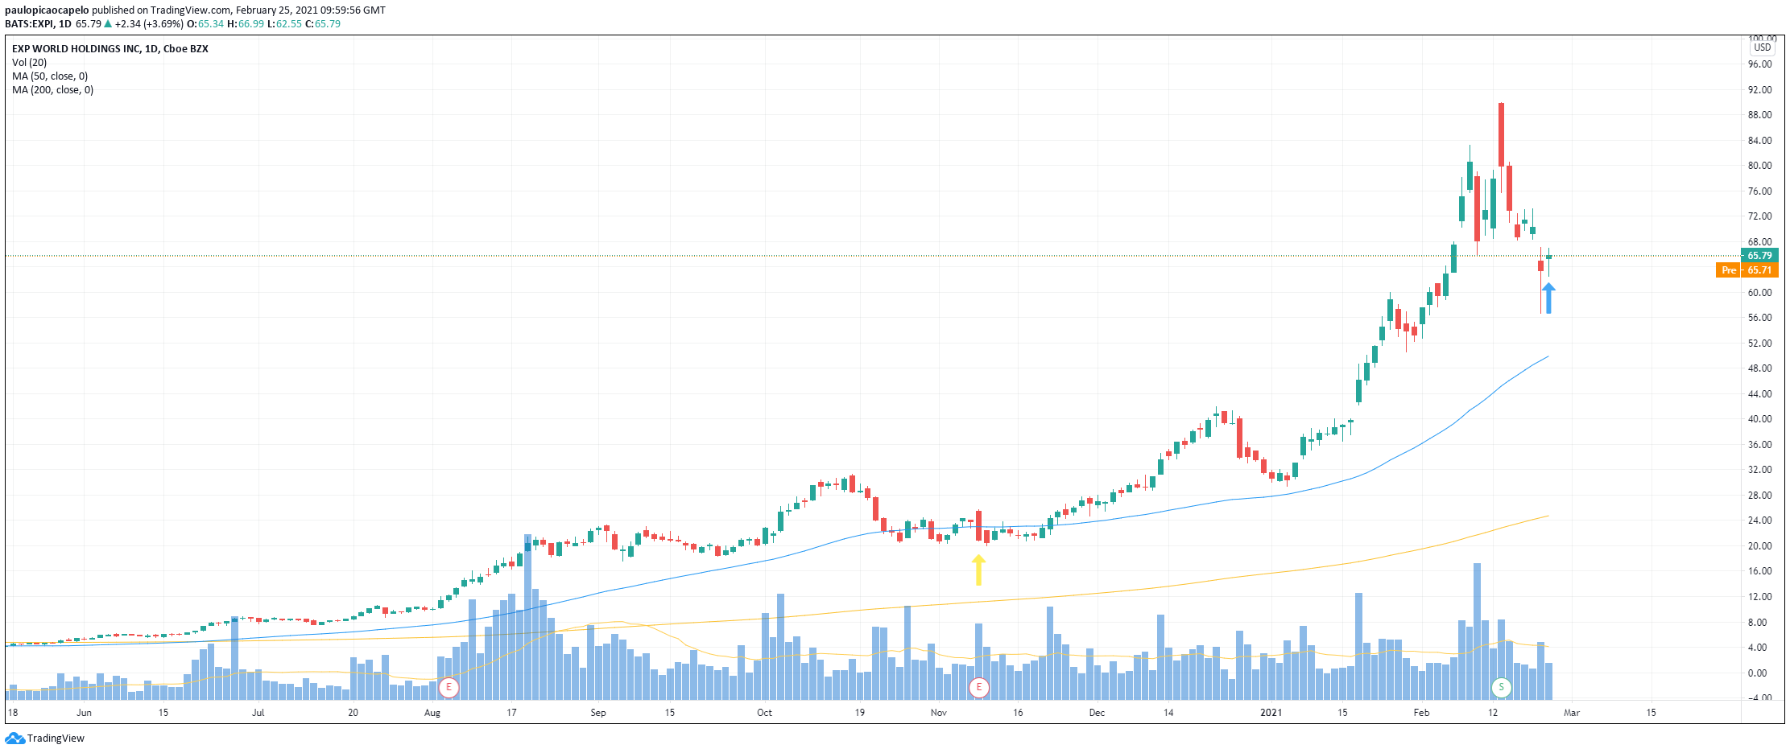
Task: Click the Nov label on time axis
Action: (x=939, y=713)
